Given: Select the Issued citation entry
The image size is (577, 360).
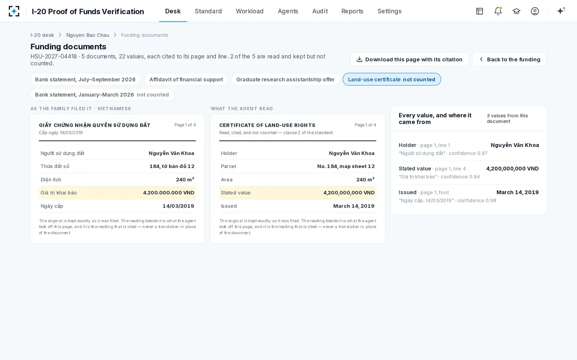Looking at the screenshot, I should 469,196.
